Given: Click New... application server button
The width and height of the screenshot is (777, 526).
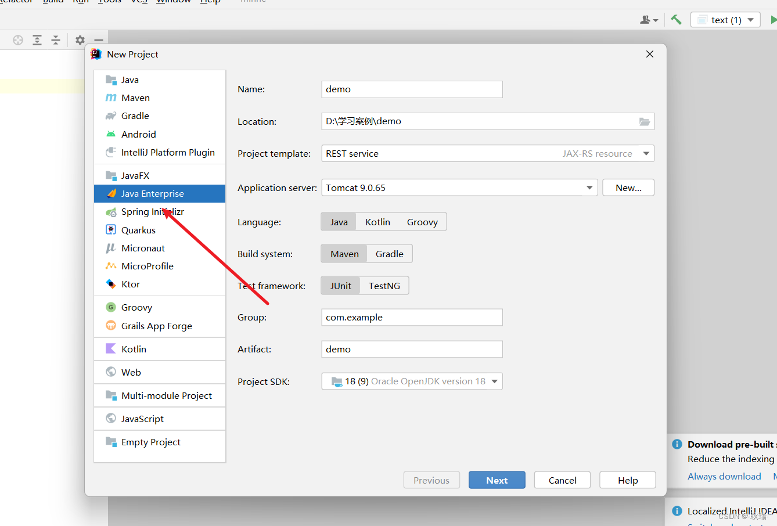Looking at the screenshot, I should [x=628, y=188].
